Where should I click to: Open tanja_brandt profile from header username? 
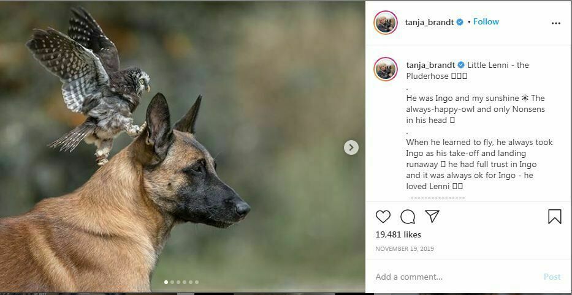click(x=429, y=22)
